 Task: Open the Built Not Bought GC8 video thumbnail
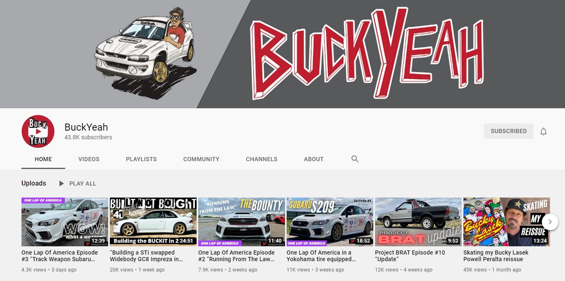pyautogui.click(x=153, y=222)
